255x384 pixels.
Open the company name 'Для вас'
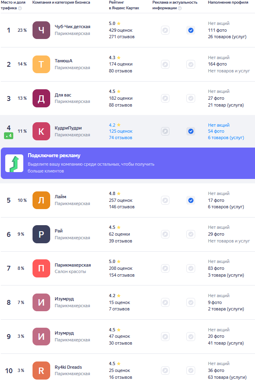pyautogui.click(x=63, y=95)
